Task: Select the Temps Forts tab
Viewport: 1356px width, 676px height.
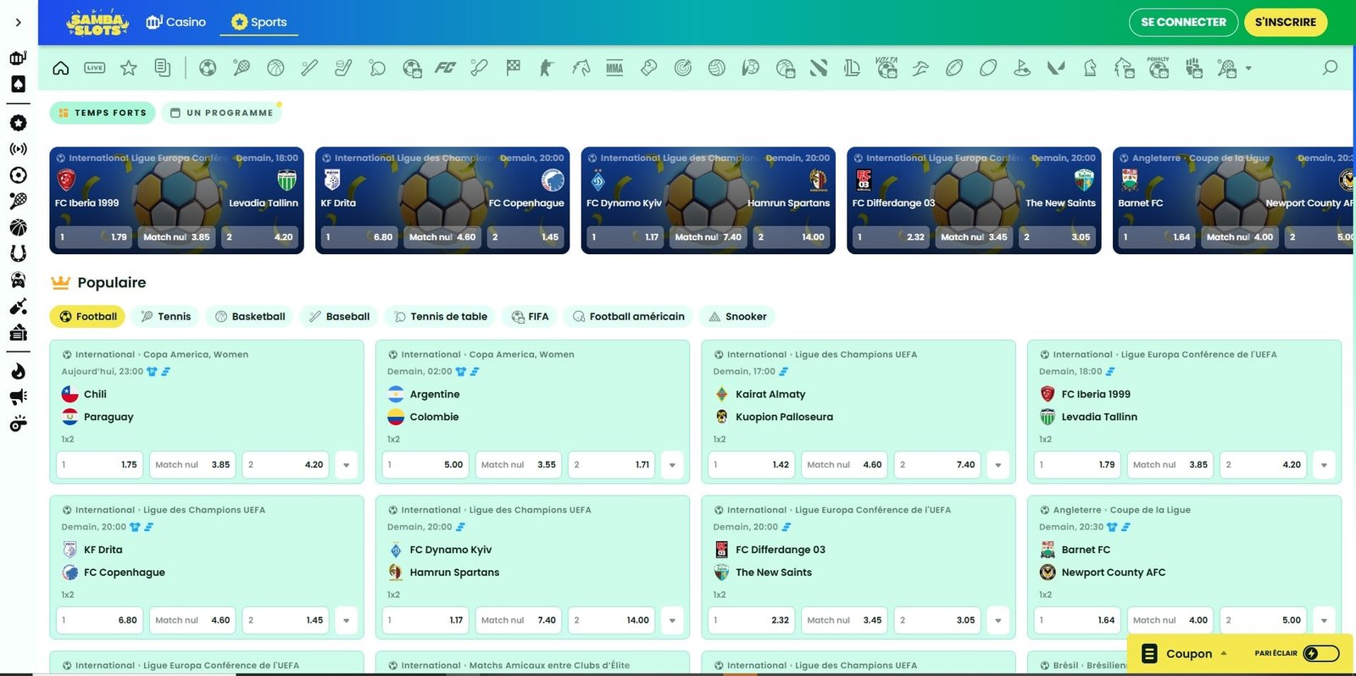Action: 103,113
